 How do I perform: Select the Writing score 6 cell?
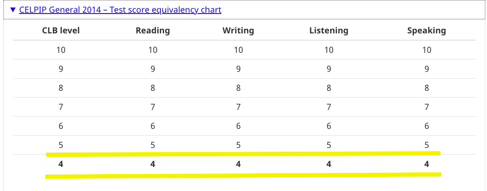[x=238, y=126]
